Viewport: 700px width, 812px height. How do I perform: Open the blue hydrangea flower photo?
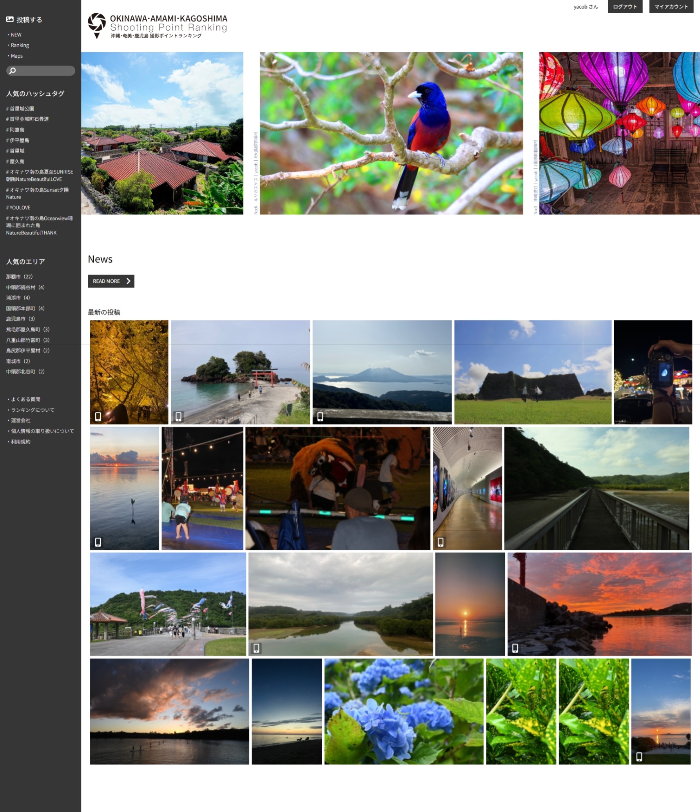click(x=404, y=711)
